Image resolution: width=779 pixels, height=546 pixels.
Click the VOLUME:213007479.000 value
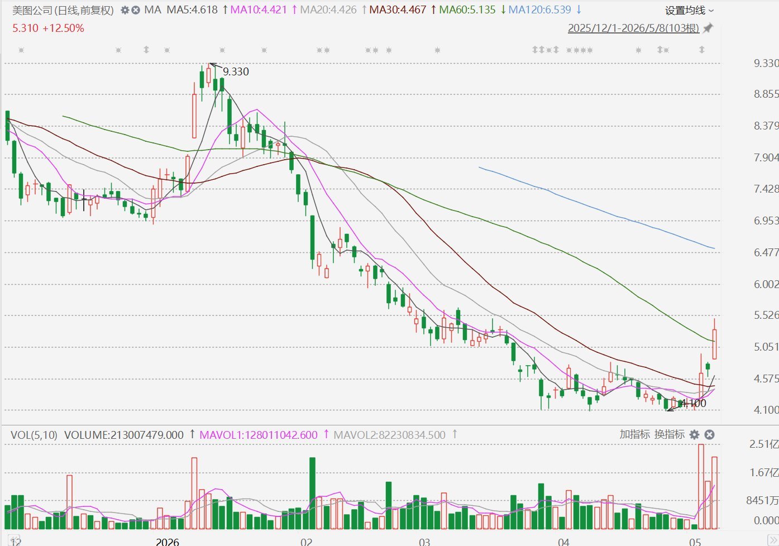pyautogui.click(x=124, y=435)
